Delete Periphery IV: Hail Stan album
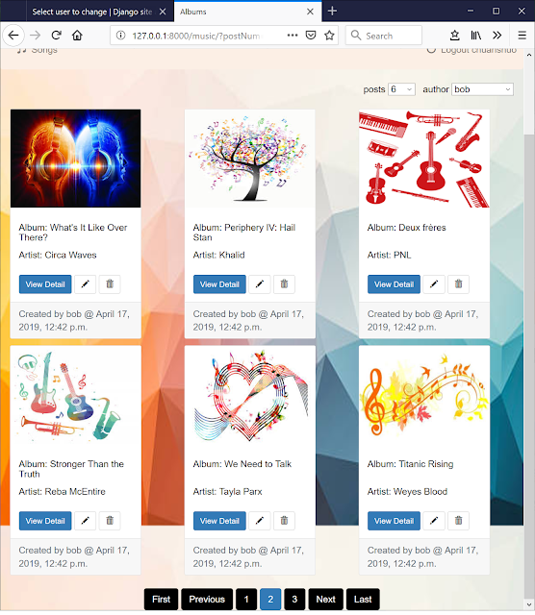The width and height of the screenshot is (535, 615). [284, 284]
